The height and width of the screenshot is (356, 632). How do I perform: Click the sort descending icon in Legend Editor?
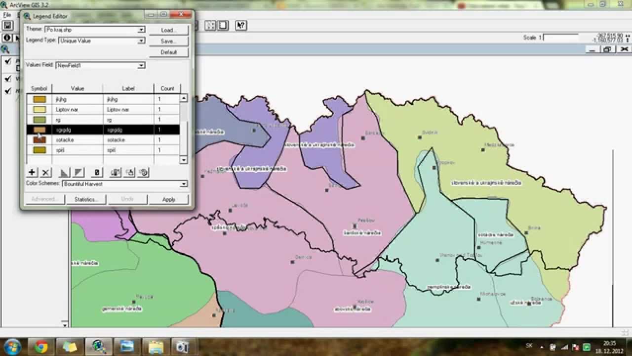point(79,172)
